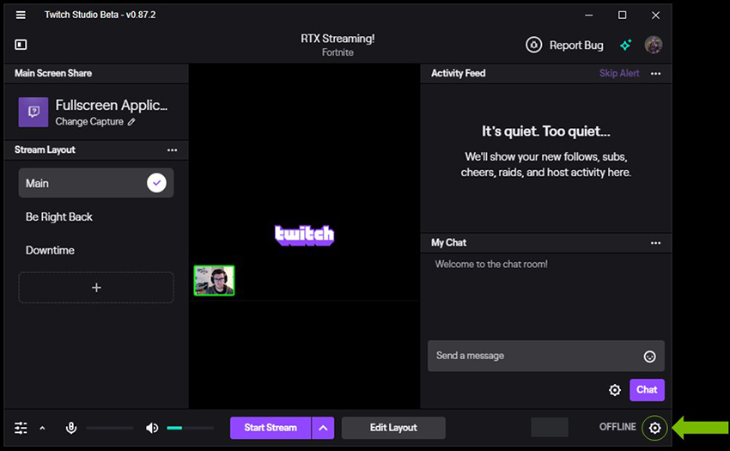Open chat settings gear icon
730x451 pixels.
[x=615, y=390]
